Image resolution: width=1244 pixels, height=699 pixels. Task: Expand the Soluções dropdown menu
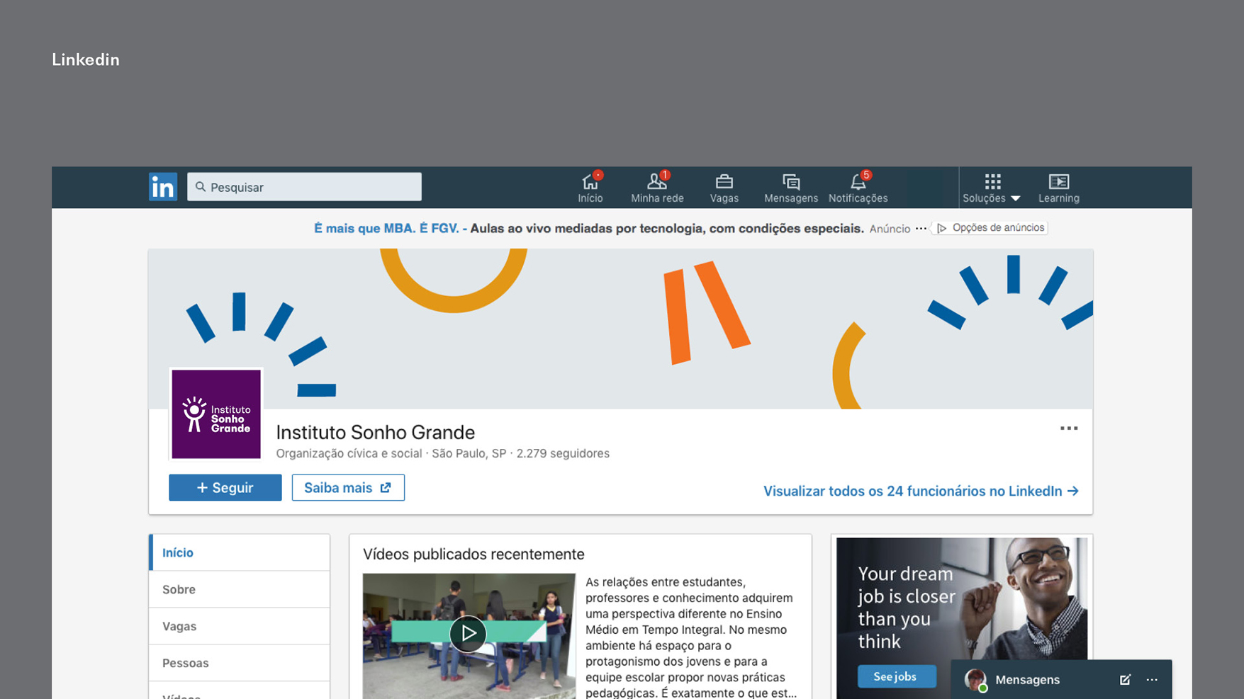992,188
